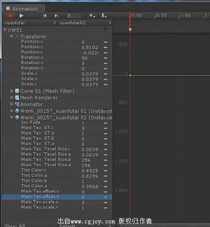Click the Add Event icon
The image size is (210, 227).
click(104, 16)
